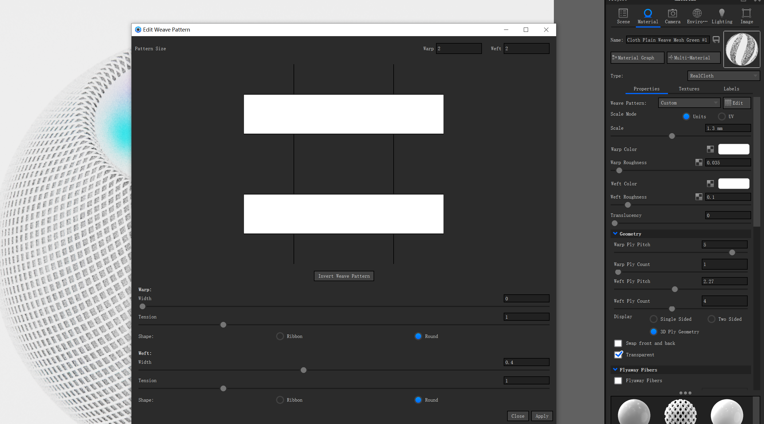The height and width of the screenshot is (424, 764).
Task: Click the Invert Weave Pattern button
Action: tap(343, 276)
